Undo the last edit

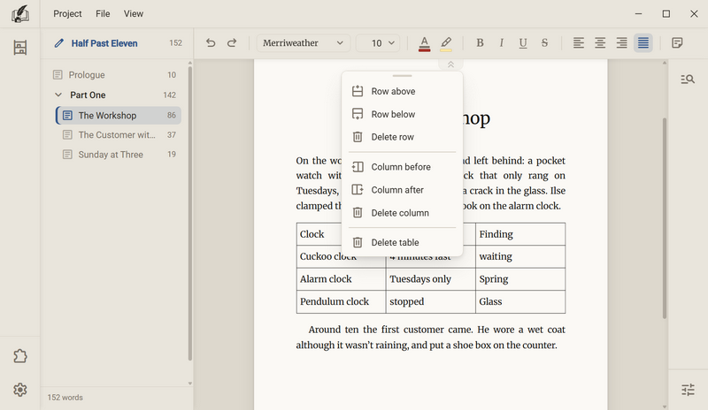(211, 42)
